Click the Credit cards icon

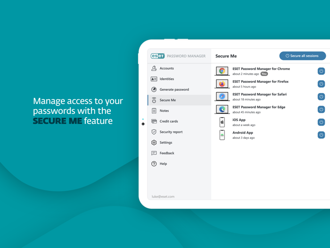[154, 121]
